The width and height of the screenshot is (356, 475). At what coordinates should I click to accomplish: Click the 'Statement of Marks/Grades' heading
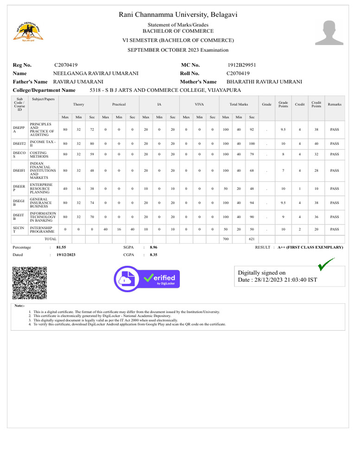tap(178, 25)
